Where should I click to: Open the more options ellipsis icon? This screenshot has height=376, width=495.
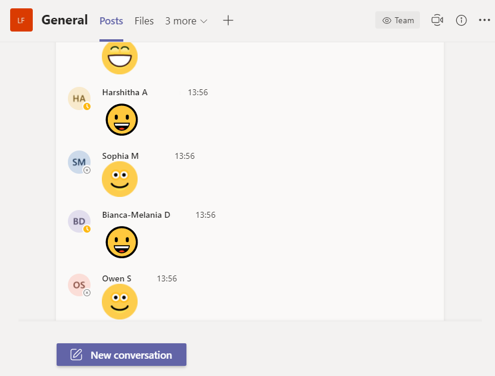(484, 20)
